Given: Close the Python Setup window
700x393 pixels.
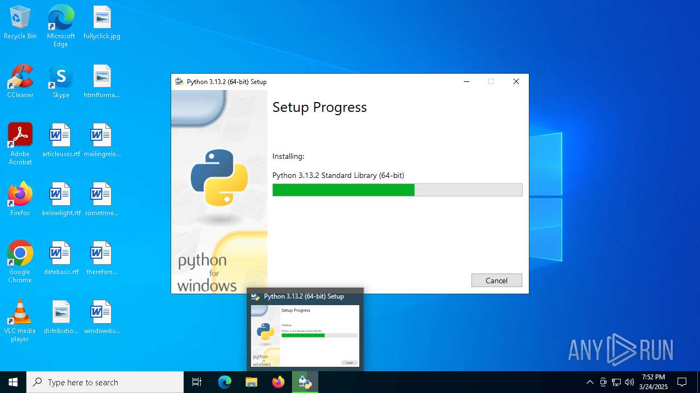Looking at the screenshot, I should coord(516,81).
